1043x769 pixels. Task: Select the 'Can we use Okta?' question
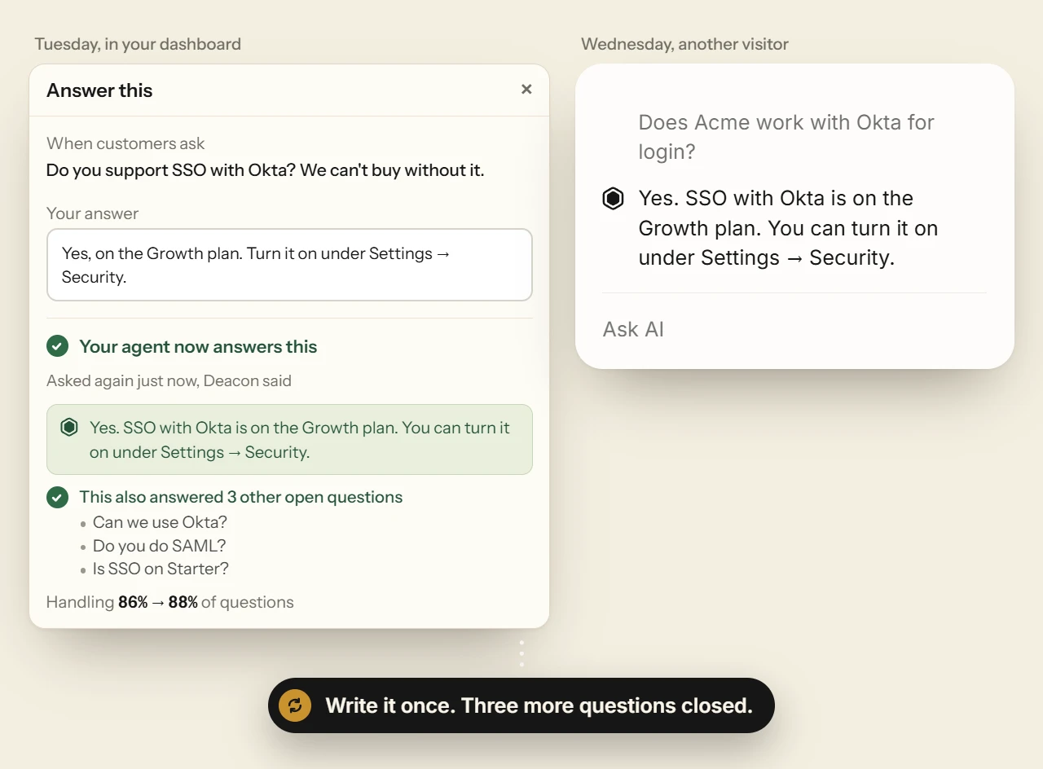[x=160, y=522]
